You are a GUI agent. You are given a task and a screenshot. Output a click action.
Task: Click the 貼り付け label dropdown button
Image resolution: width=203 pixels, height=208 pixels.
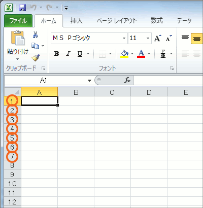18,54
